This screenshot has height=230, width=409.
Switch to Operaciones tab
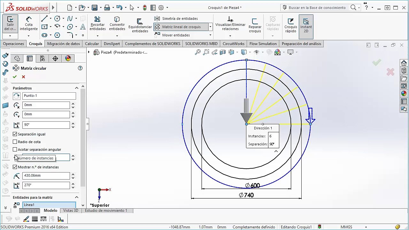[13, 44]
